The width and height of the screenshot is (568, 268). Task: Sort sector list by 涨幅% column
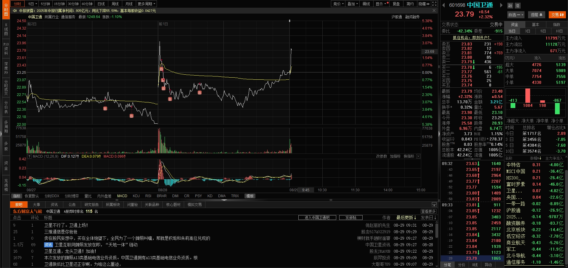point(535,158)
